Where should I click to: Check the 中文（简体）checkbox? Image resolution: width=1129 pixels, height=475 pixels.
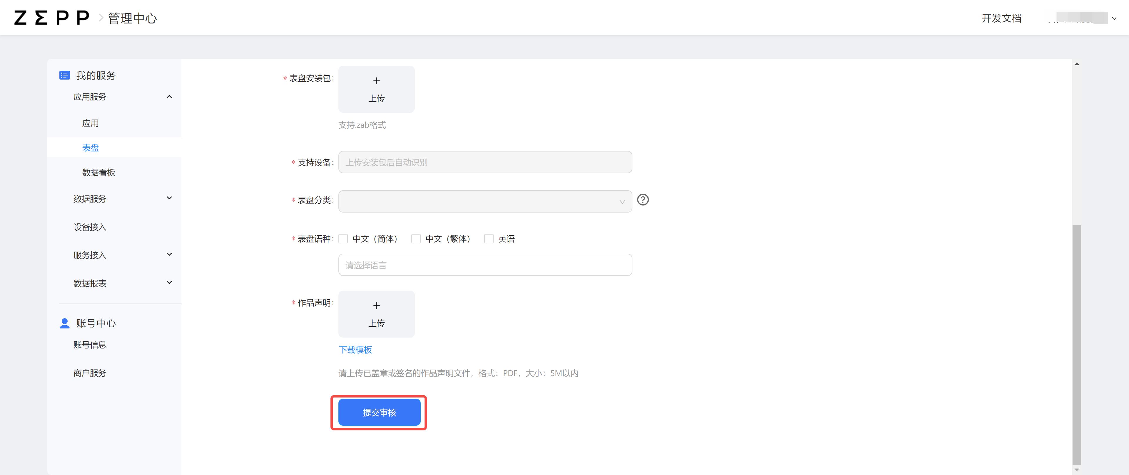tap(343, 239)
